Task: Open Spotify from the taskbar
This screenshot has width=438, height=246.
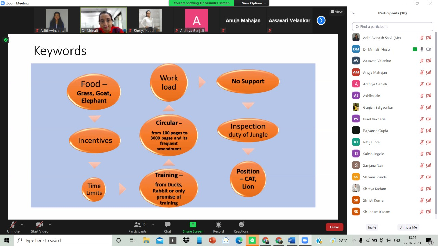Action: click(252, 241)
